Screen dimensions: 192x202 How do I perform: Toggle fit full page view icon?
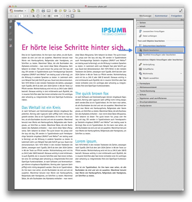coord(72,16)
